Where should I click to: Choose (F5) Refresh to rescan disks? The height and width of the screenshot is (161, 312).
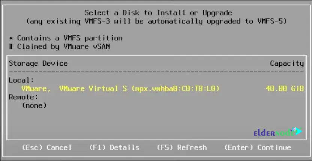coord(182,147)
